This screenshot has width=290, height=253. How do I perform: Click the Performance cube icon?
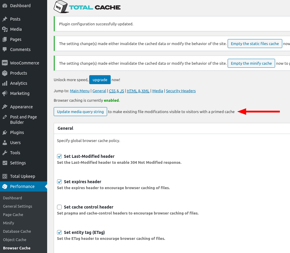(x=5, y=186)
